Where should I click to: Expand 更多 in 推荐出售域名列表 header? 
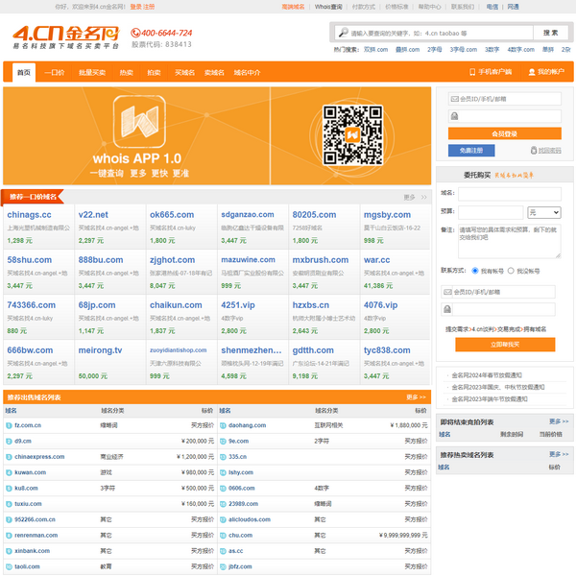[416, 396]
